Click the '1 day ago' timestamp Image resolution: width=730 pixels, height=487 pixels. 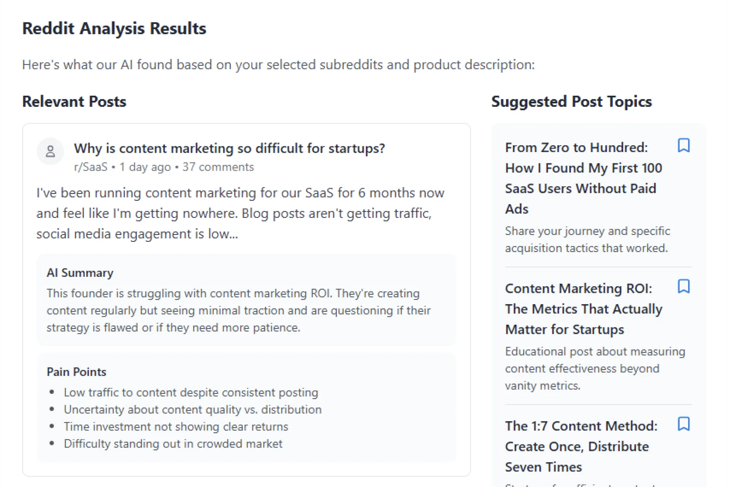point(145,167)
